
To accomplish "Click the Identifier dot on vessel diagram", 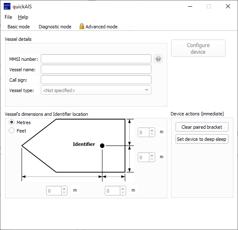I will (102, 146).
